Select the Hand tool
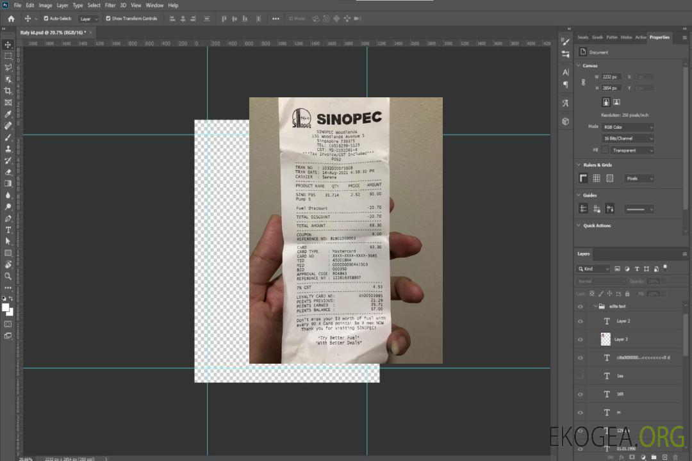Viewport: 692px width, 461px height. pyautogui.click(x=8, y=264)
